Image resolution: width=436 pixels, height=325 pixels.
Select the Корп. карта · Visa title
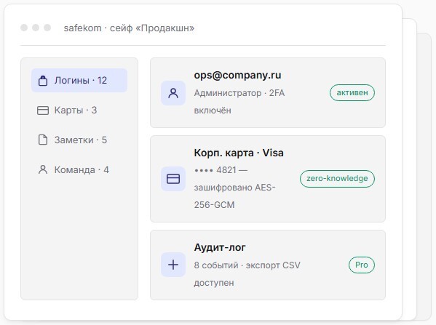239,153
